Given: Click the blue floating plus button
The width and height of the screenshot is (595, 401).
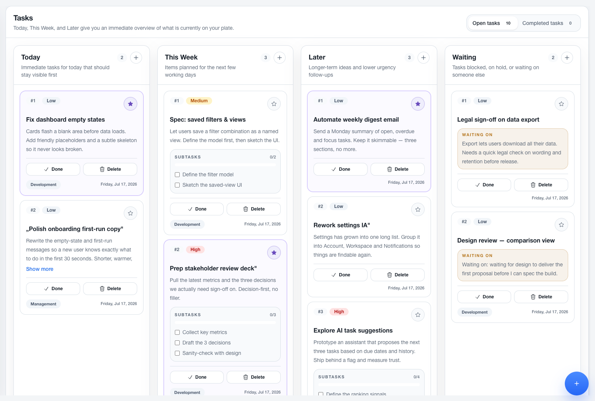Looking at the screenshot, I should click(576, 384).
